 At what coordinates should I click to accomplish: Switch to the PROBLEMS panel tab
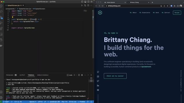pyautogui.click(x=11, y=75)
